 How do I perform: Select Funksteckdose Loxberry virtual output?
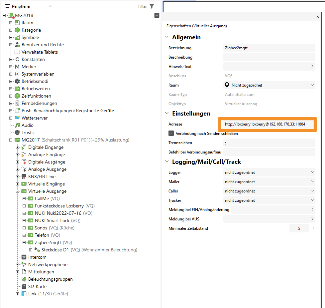(x=65, y=206)
